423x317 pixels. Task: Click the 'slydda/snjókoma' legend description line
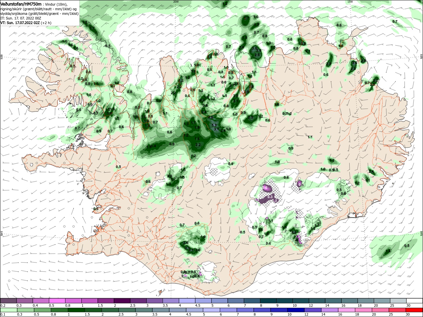(x=39, y=14)
